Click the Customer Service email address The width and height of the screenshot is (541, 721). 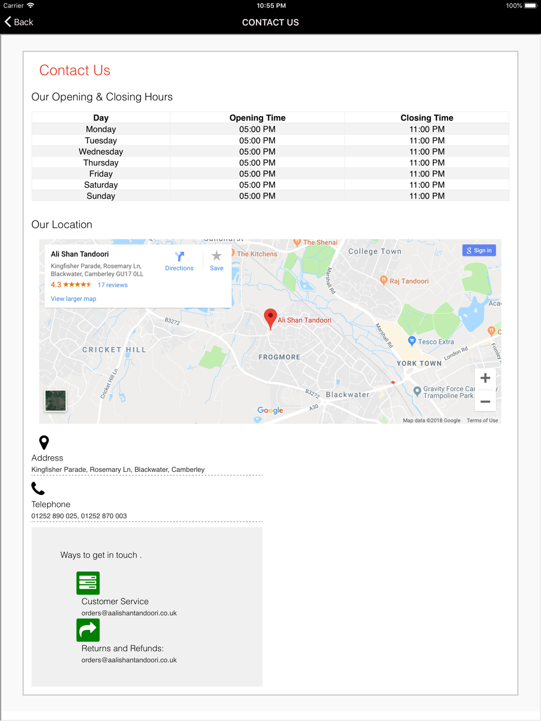tap(129, 613)
